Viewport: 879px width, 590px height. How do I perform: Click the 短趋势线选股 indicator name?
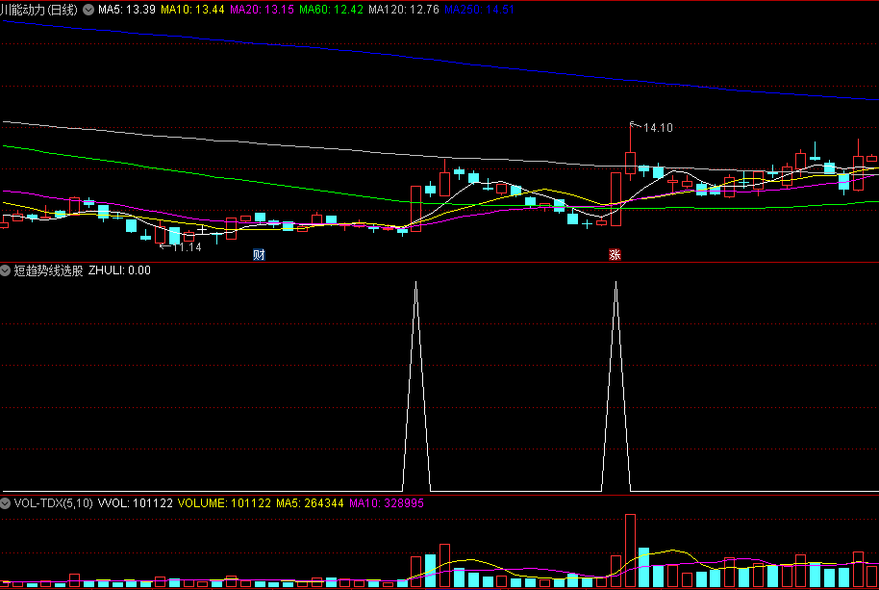pyautogui.click(x=48, y=270)
